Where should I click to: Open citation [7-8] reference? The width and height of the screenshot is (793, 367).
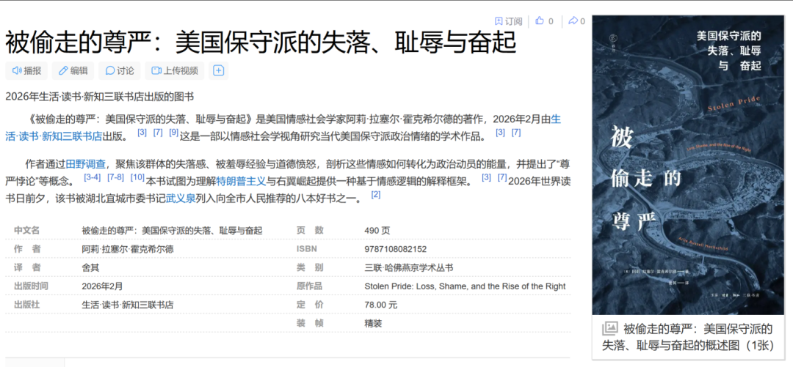[116, 177]
